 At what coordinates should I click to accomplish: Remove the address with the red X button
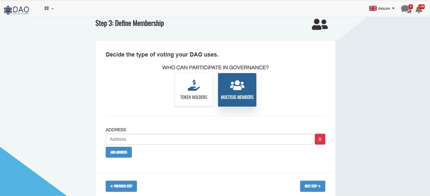coord(320,139)
